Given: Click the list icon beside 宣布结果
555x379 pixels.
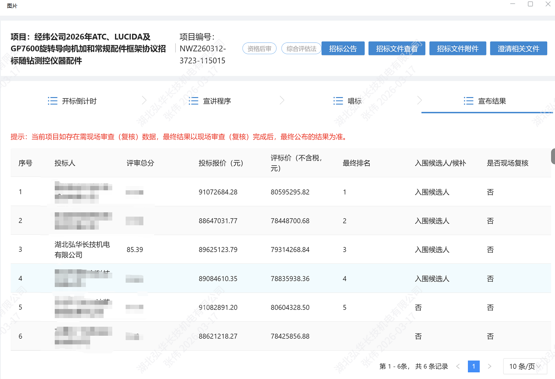Looking at the screenshot, I should click(x=468, y=101).
